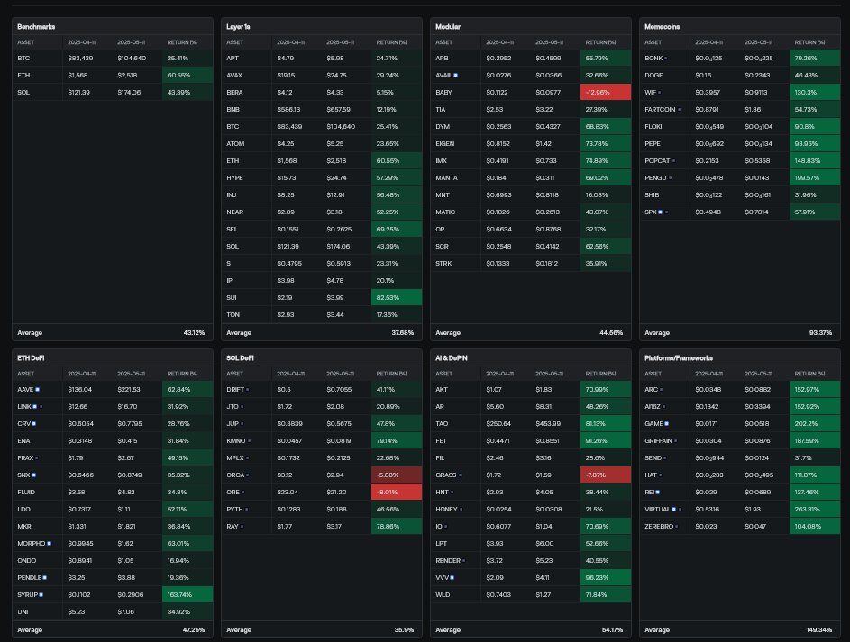Click the blue marker icon beside MORPHO
The image size is (850, 642).
click(50, 544)
